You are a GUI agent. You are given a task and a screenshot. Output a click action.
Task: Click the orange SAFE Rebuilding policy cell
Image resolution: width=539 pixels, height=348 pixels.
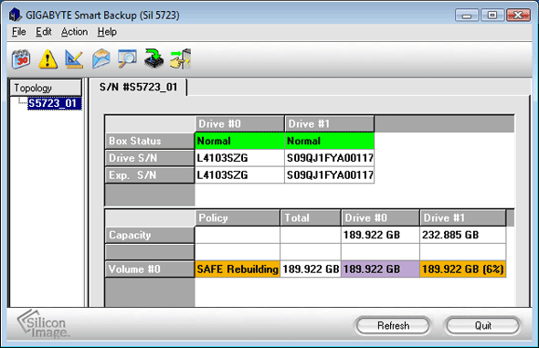click(x=238, y=269)
